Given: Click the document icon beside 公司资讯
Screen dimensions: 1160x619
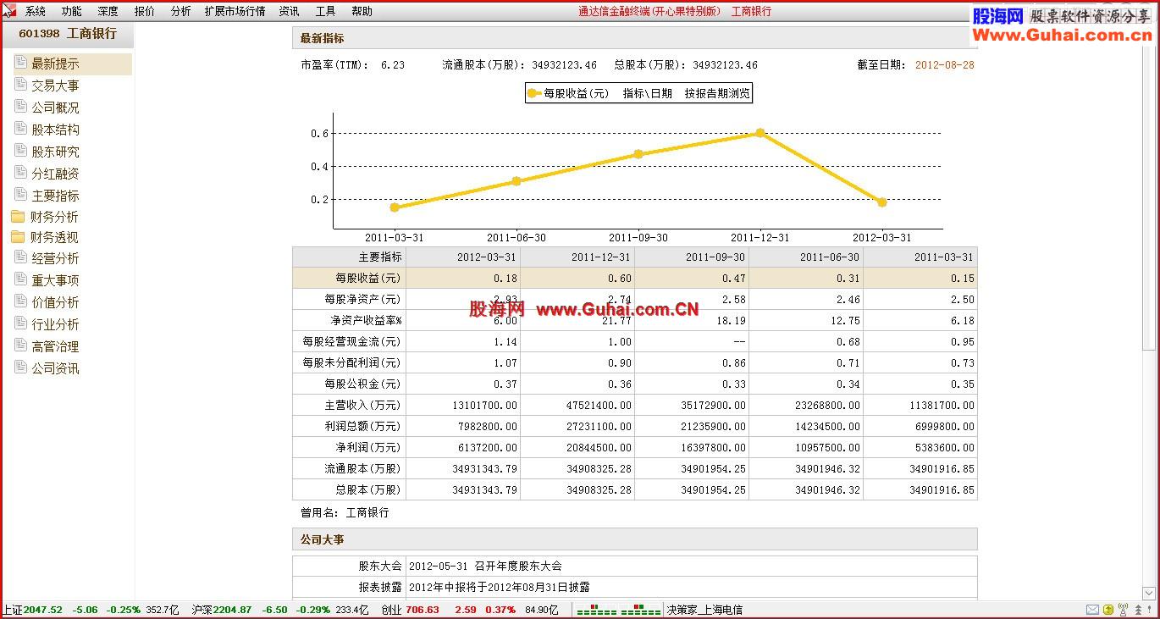Looking at the screenshot, I should (20, 368).
